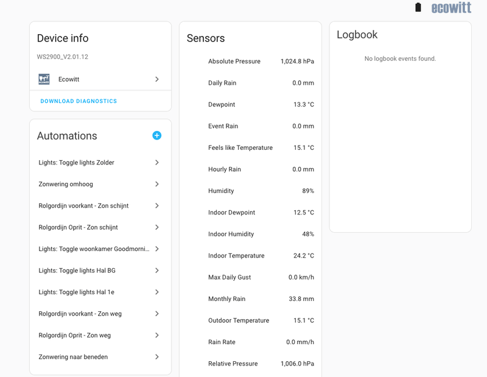Open the Absolute Pressure sensor entry
The height and width of the screenshot is (377, 487).
coord(234,62)
